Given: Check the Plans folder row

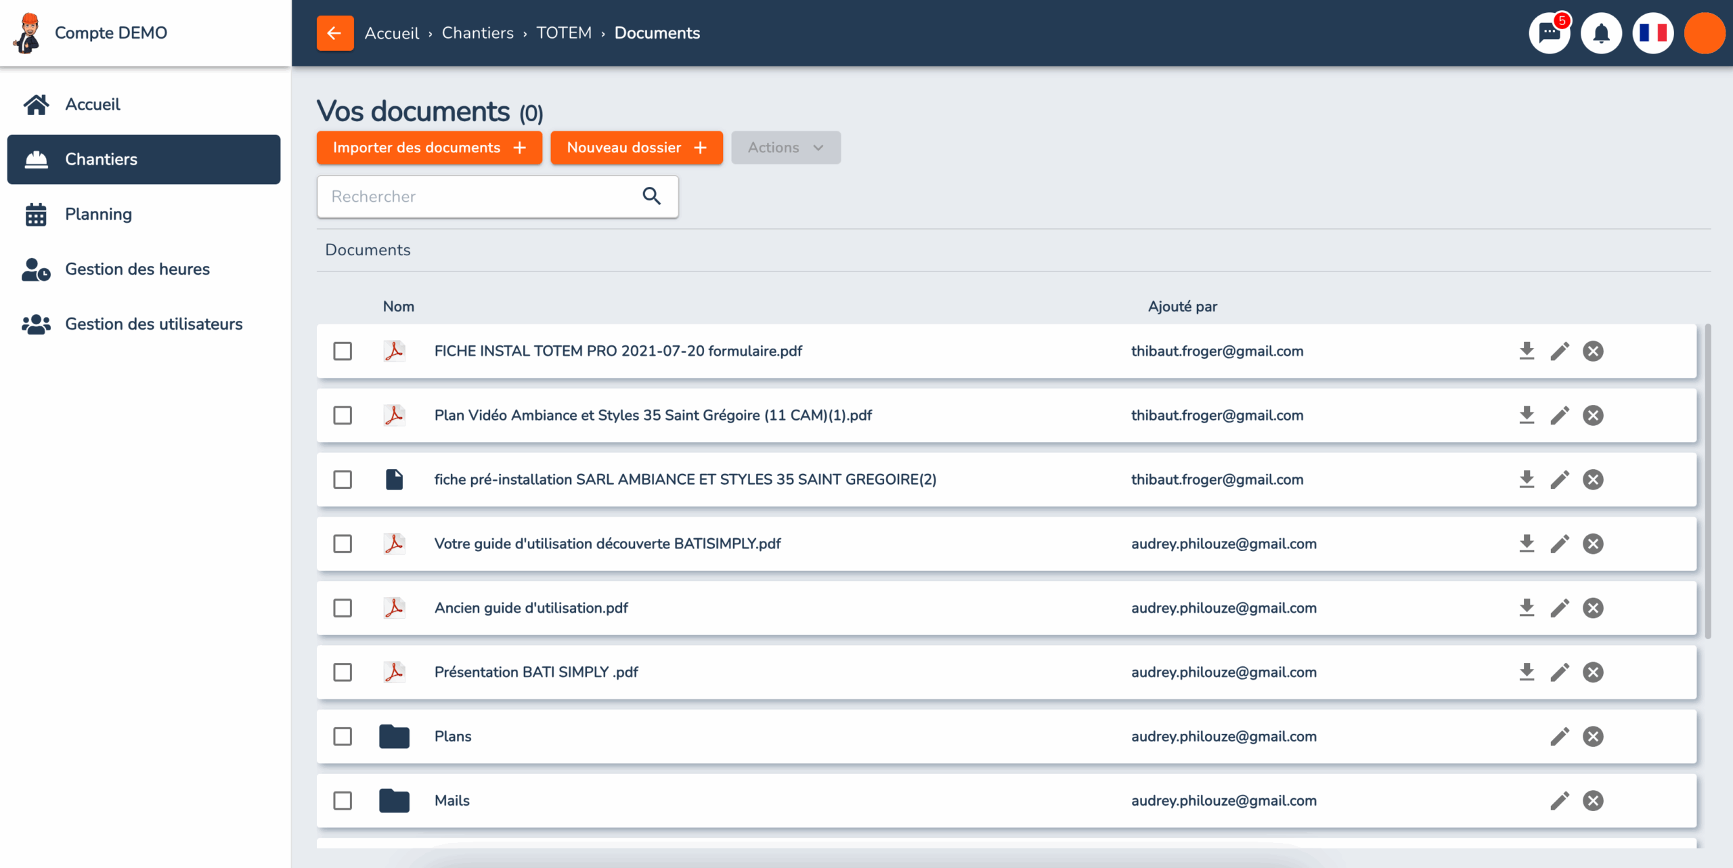Looking at the screenshot, I should coord(343,737).
